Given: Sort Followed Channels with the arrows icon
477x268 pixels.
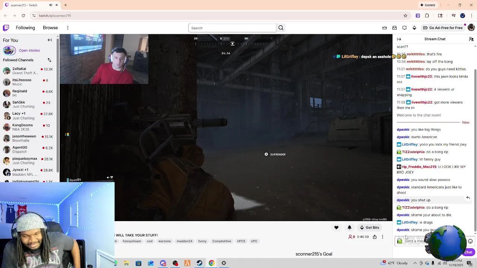Looking at the screenshot, I should (49, 60).
